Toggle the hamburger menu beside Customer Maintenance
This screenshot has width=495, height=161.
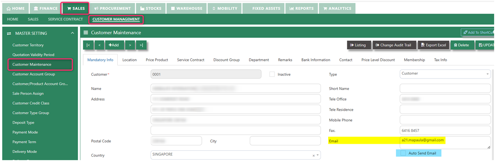[x=85, y=33]
